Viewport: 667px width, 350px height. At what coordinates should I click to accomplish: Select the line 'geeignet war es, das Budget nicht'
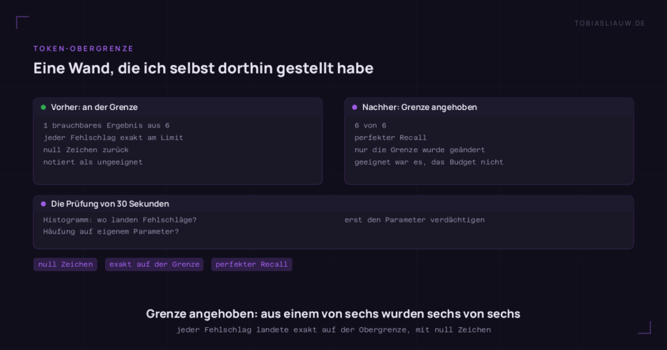point(429,162)
